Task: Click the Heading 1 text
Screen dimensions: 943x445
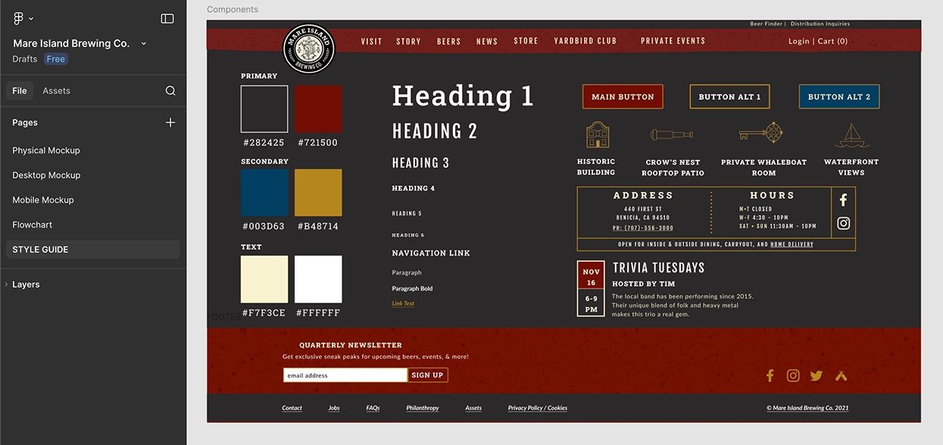Action: (463, 96)
